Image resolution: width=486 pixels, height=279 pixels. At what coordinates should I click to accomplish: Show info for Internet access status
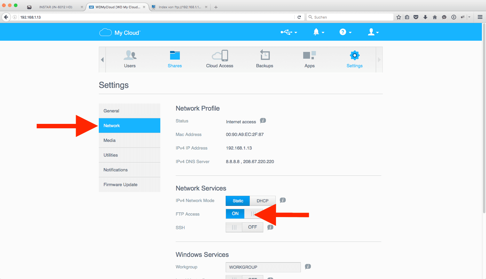point(263,121)
